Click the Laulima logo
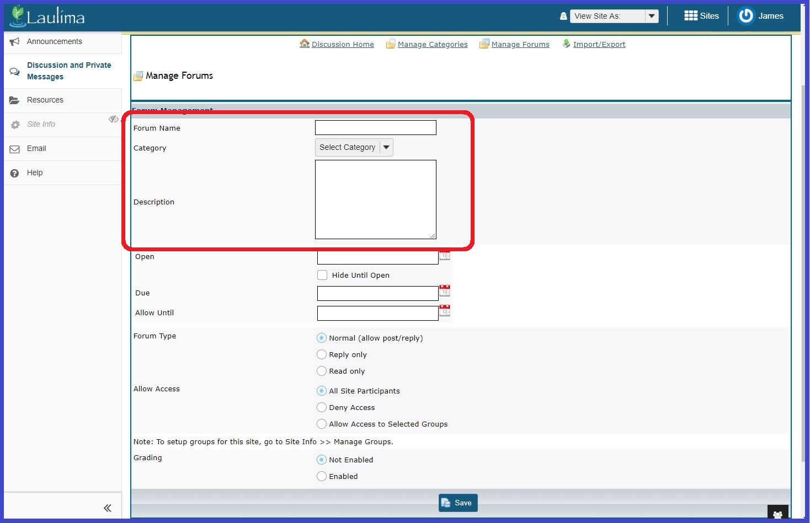The height and width of the screenshot is (523, 810). 47,17
